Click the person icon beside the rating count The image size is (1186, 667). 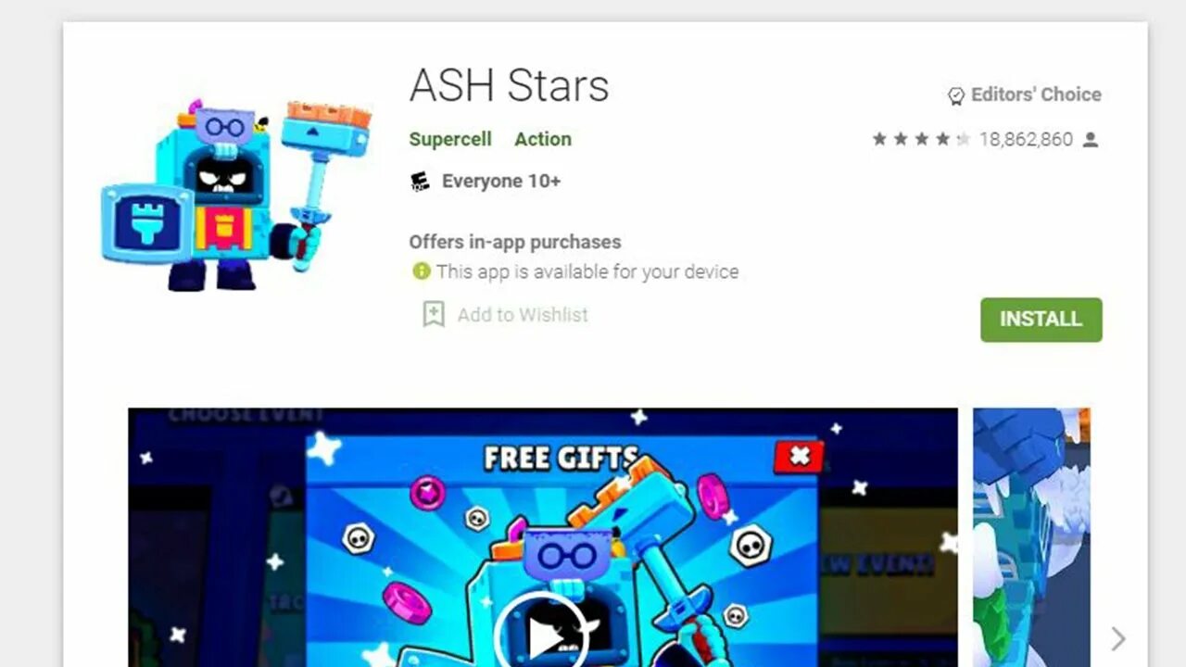tap(1091, 140)
